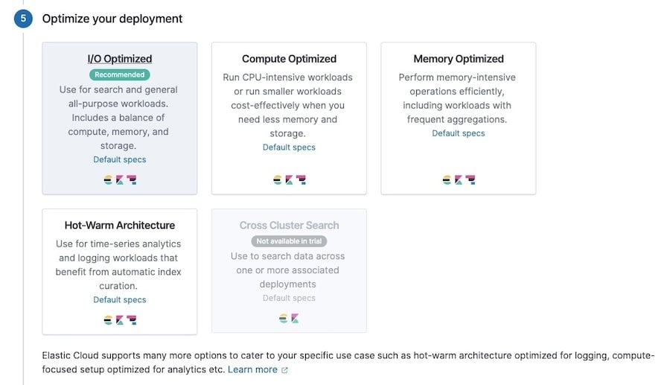Follow the Learn more link
The width and height of the screenshot is (670, 385).
point(252,370)
